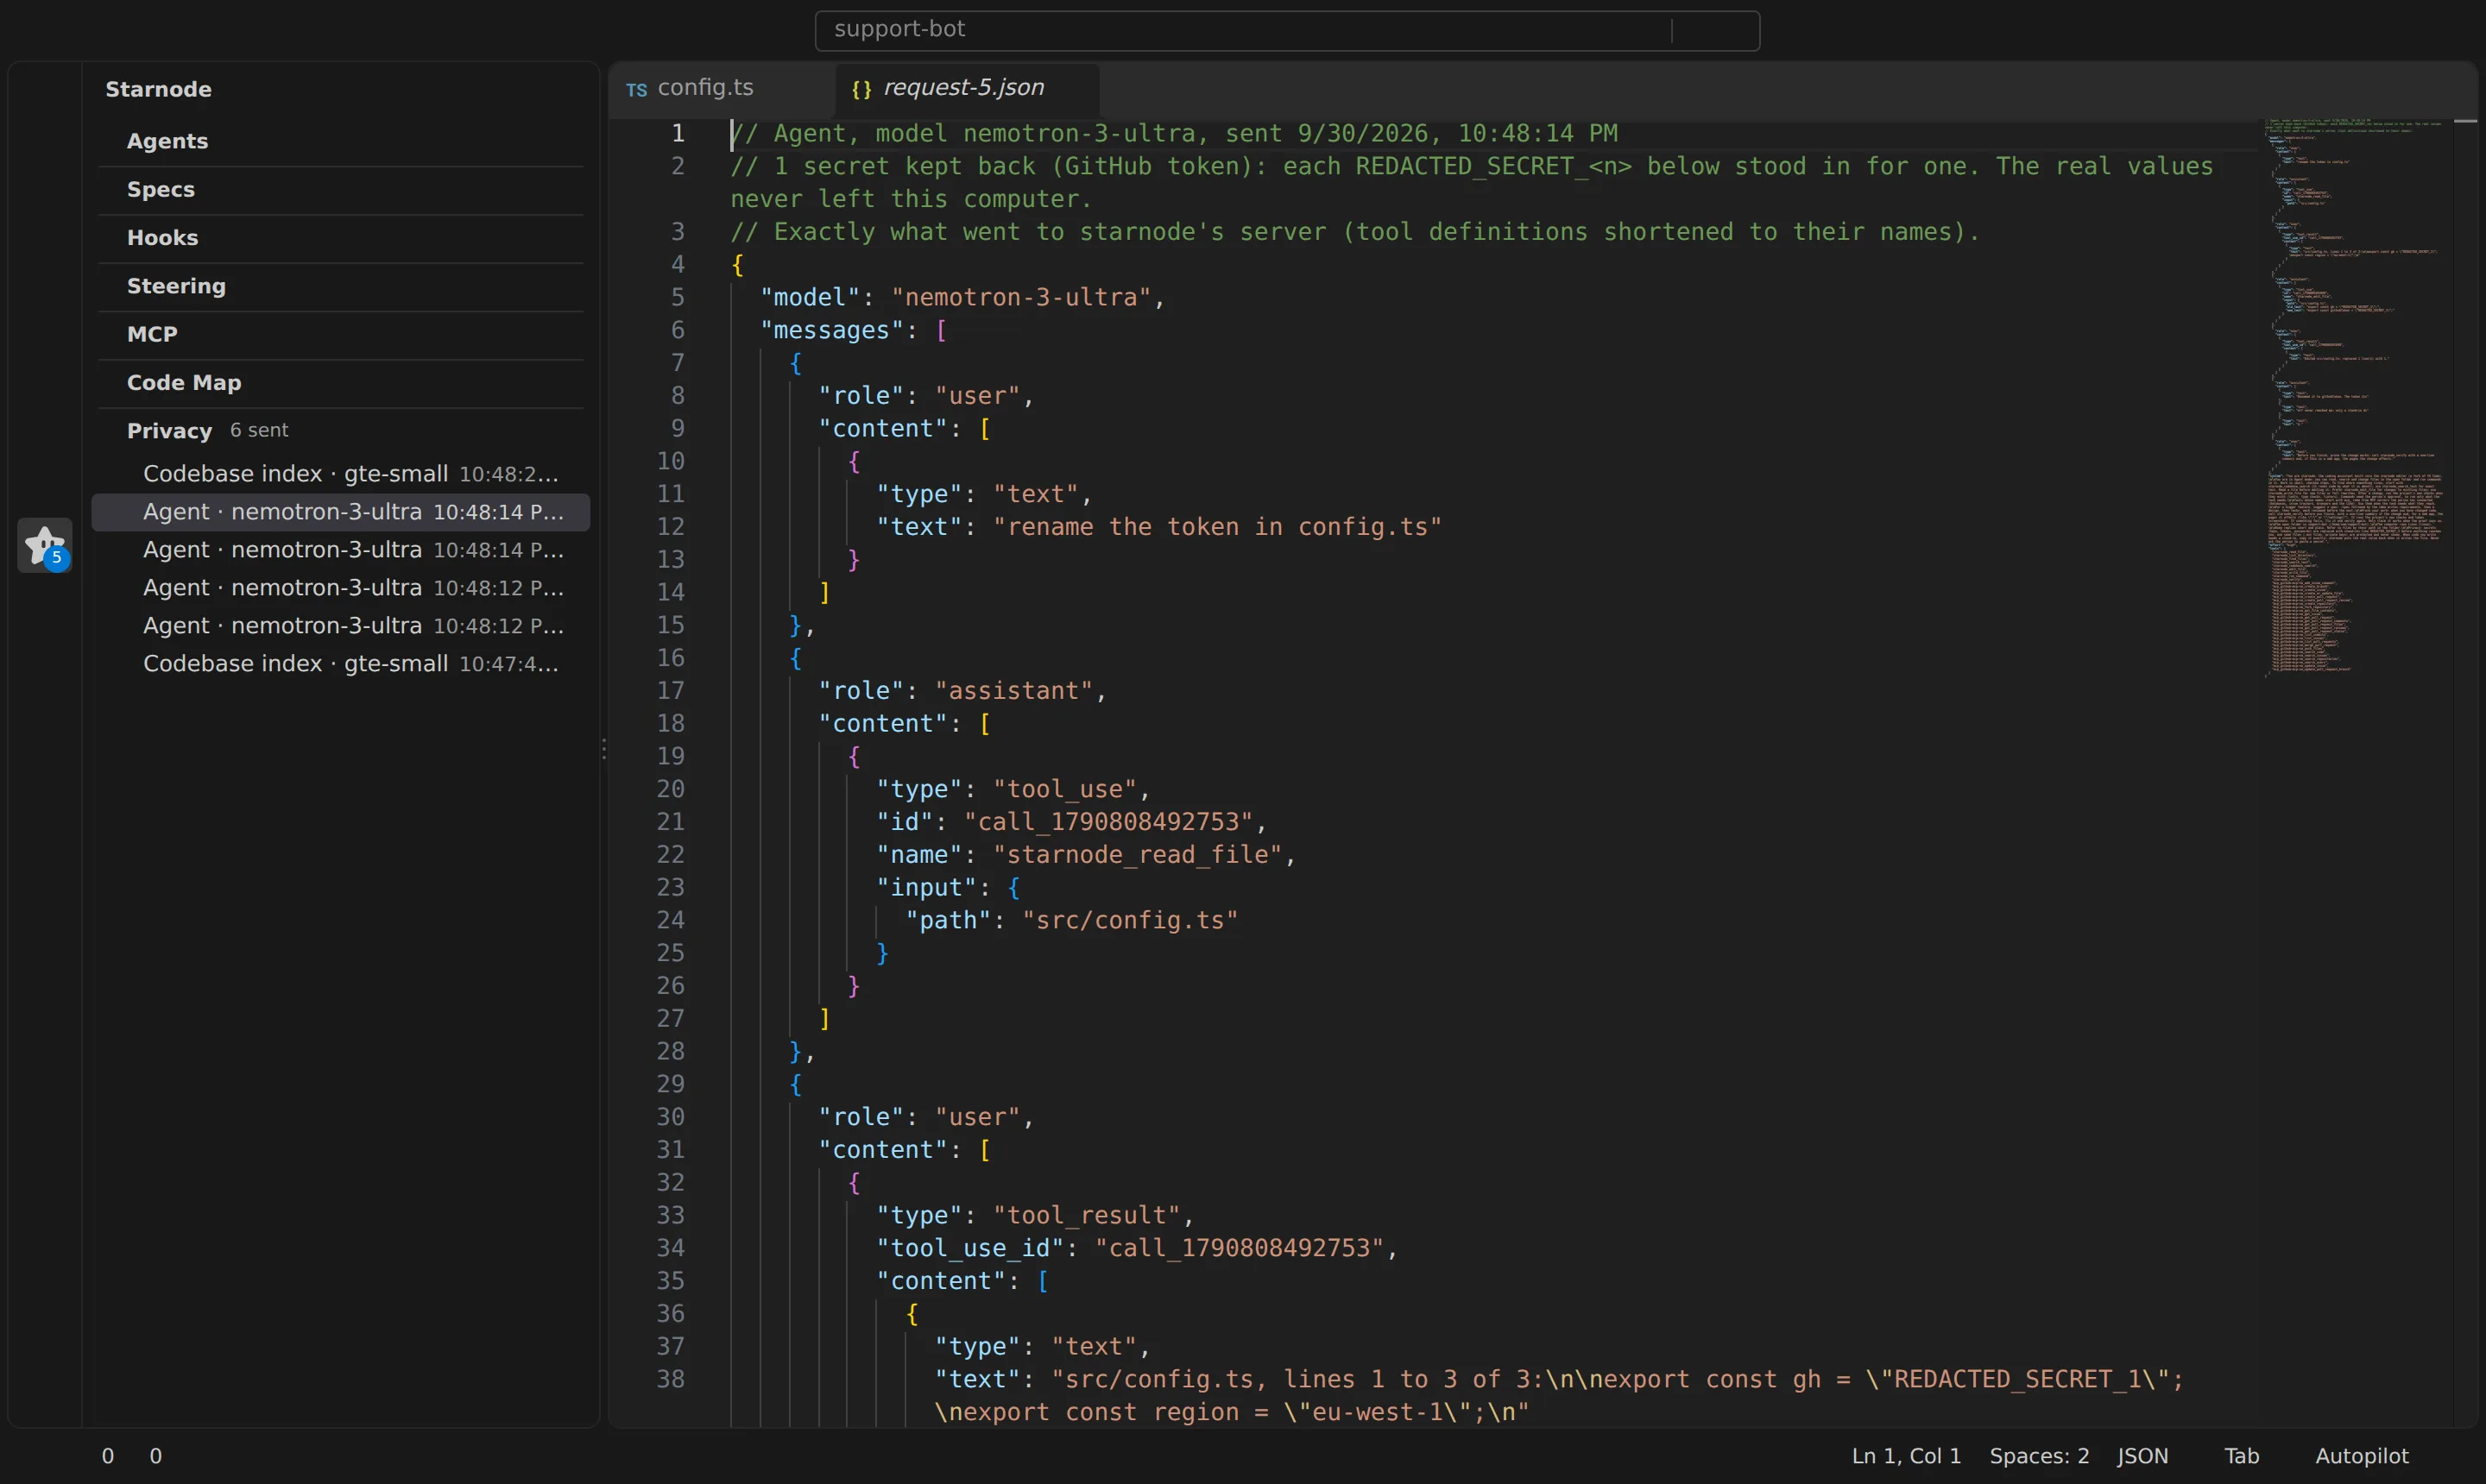Click Tab in the status bar
2486x1484 pixels.
[2241, 1456]
